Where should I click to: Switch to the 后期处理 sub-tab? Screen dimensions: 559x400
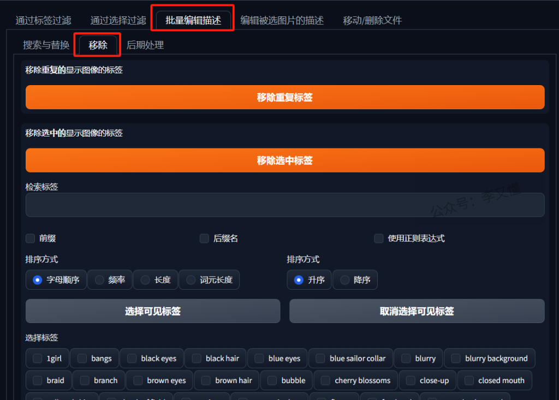145,45
